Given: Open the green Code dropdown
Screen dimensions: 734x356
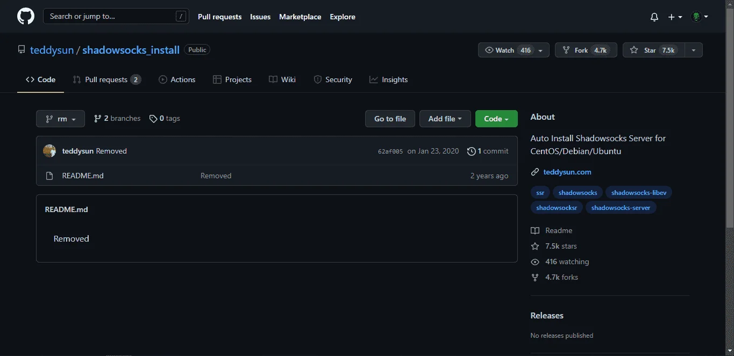Looking at the screenshot, I should tap(496, 119).
